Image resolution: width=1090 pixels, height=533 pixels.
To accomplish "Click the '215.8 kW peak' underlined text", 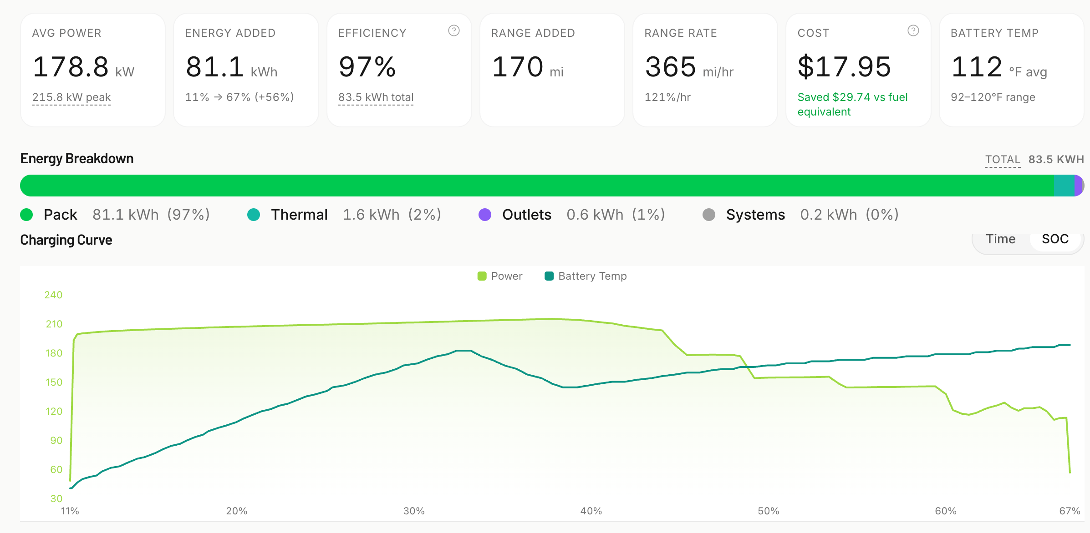I will pos(71,97).
